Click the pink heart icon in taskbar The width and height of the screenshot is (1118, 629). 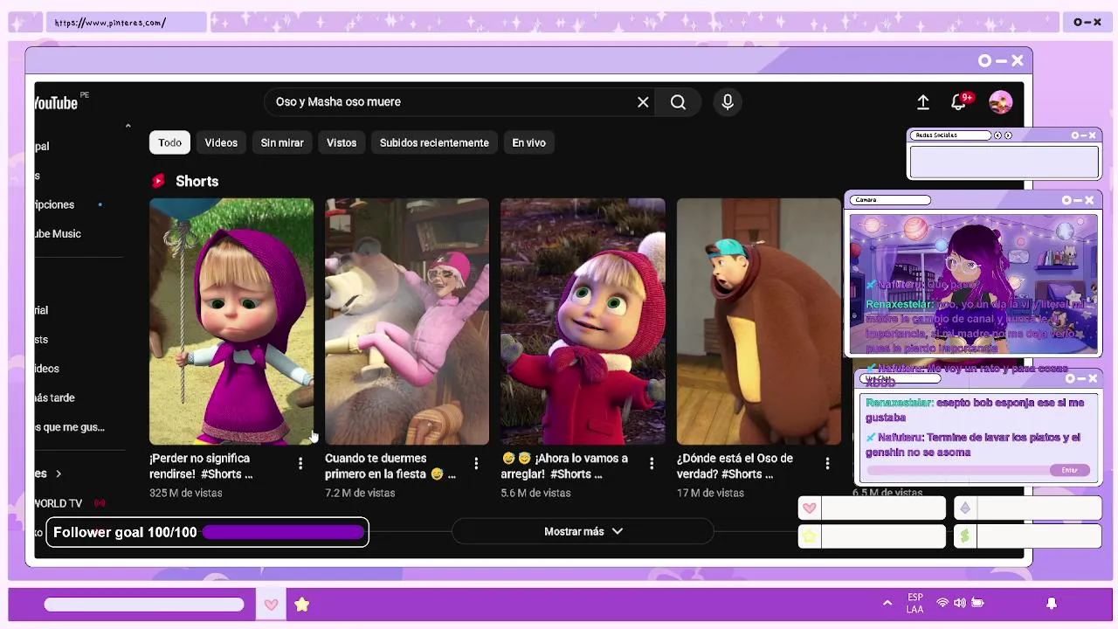click(x=271, y=605)
